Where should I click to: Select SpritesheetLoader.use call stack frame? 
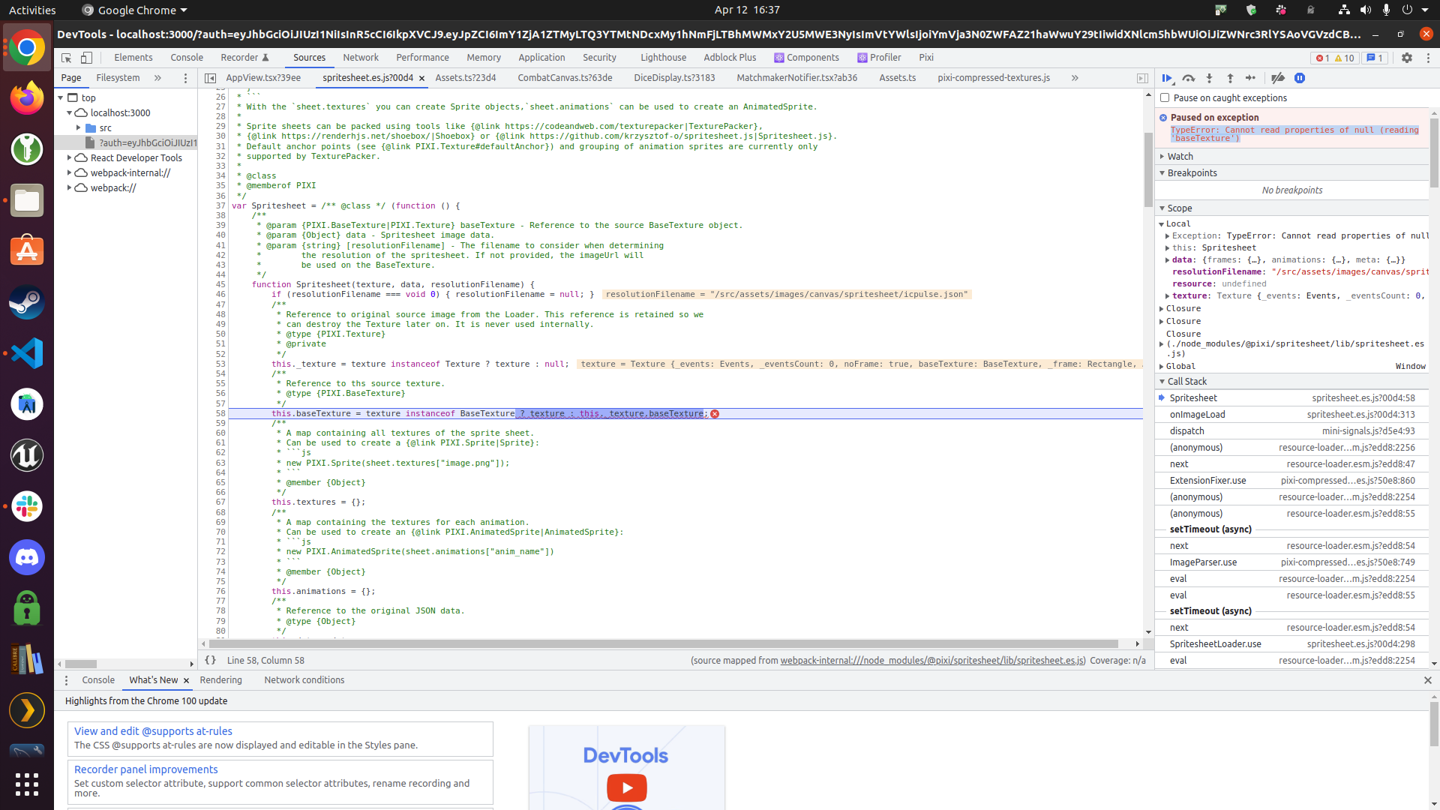[1291, 643]
